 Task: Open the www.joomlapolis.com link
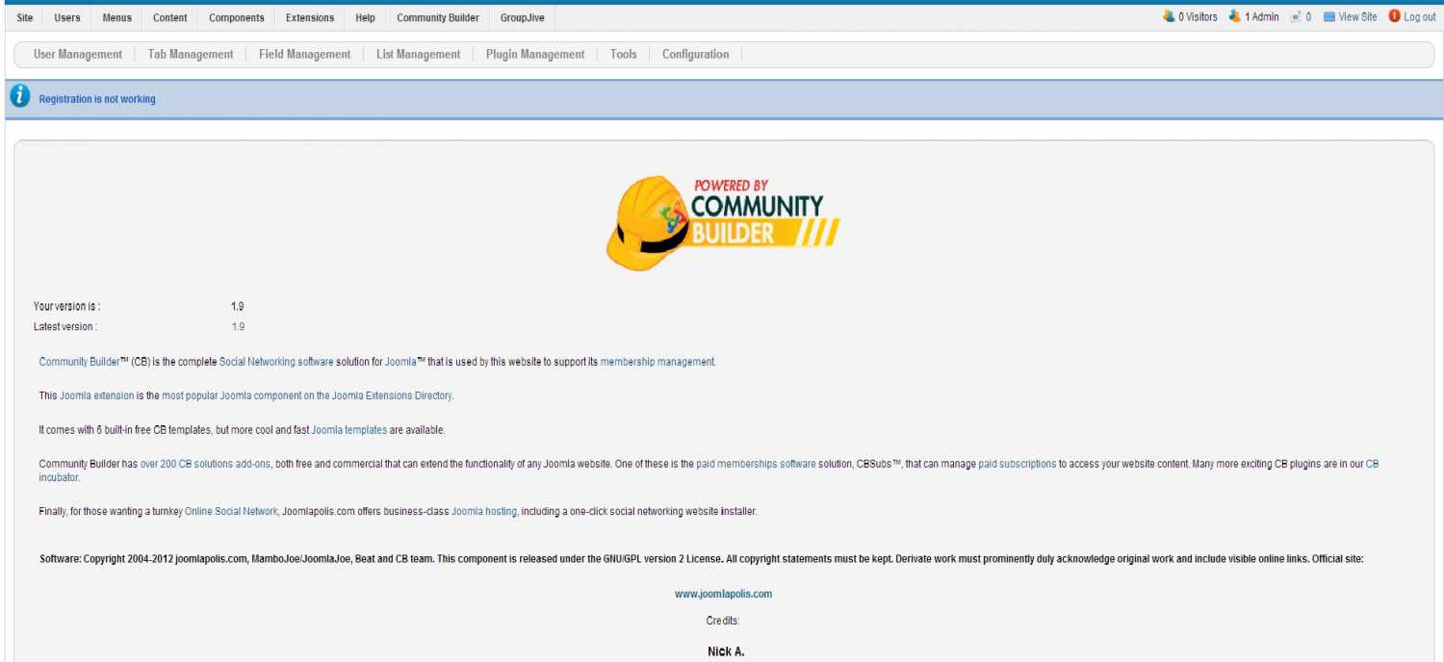[x=723, y=594]
